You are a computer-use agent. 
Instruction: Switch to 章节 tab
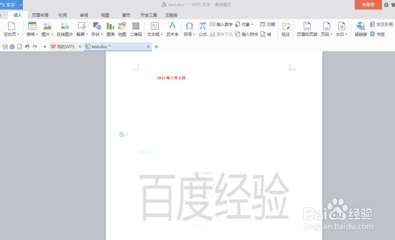coord(126,15)
